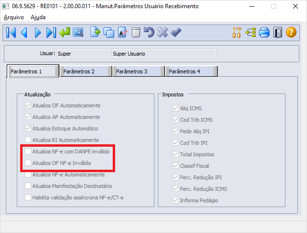The image size is (307, 233).
Task: Go to previous record arrow
Action: coord(24,33)
